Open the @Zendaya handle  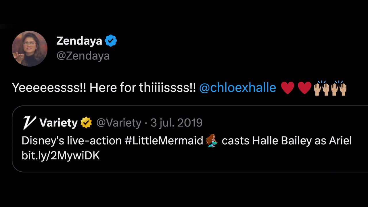[x=83, y=55]
